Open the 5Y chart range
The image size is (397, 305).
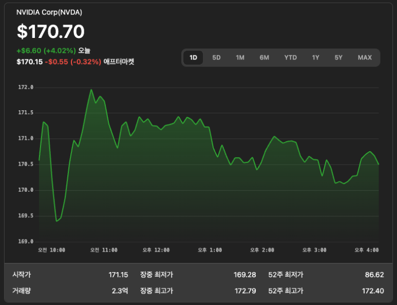(x=338, y=57)
